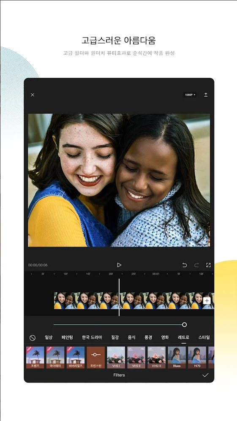Switch to the 풍경 filter tab
This screenshot has height=421, width=237.
pyautogui.click(x=148, y=337)
